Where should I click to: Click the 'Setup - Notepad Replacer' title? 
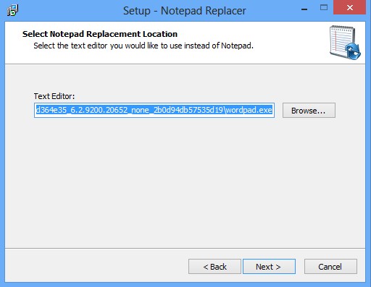pyautogui.click(x=185, y=11)
